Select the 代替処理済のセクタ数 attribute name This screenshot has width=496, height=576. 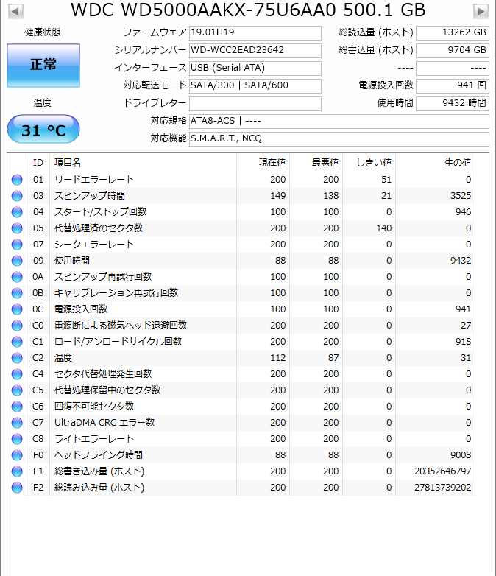pyautogui.click(x=99, y=228)
